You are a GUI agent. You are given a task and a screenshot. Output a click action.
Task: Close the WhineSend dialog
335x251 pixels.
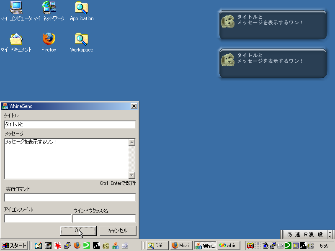pos(134,106)
